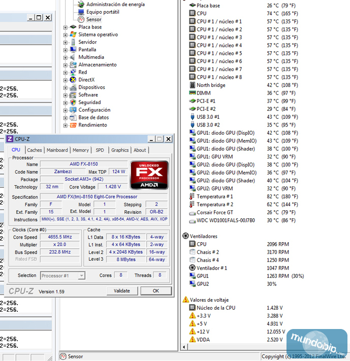
Task: Click the Chasis #2 fan row
Action: coord(239,252)
